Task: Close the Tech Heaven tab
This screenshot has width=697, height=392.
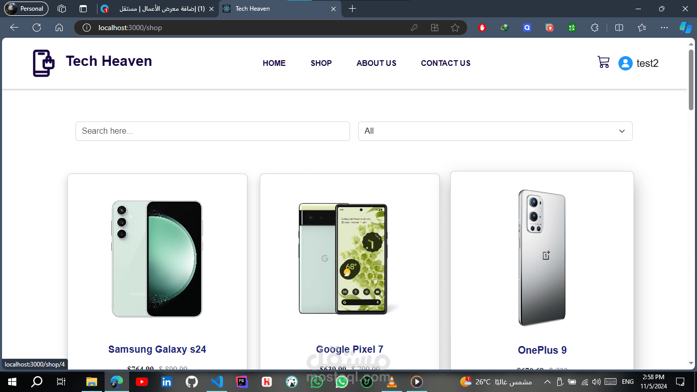Action: 334,9
